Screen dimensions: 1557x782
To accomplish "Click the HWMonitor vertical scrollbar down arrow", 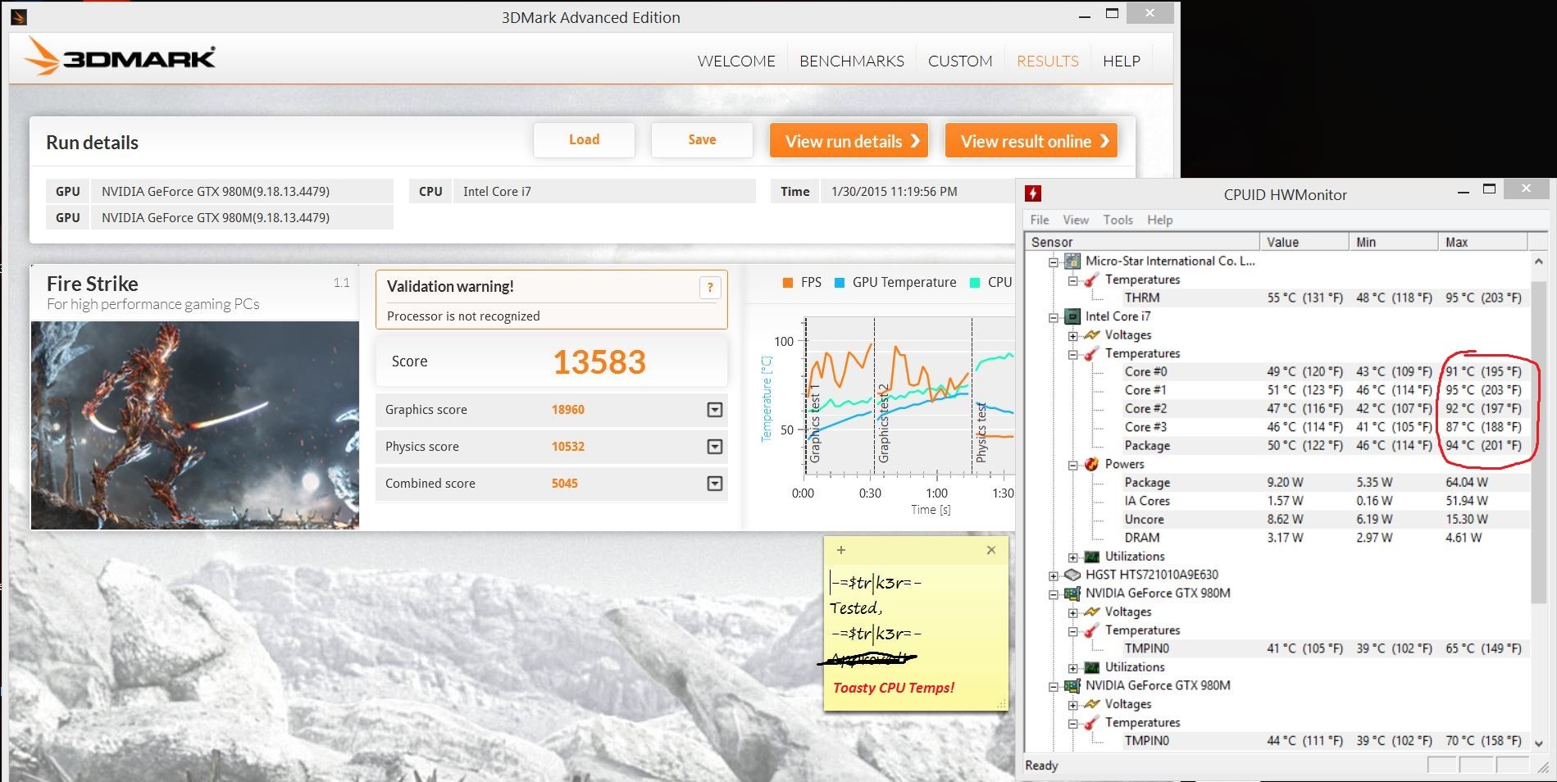I will pyautogui.click(x=1538, y=743).
